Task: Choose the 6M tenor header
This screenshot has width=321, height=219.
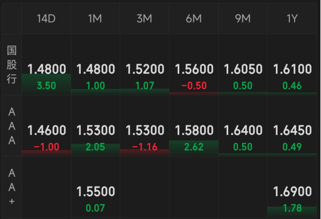Action: tap(193, 18)
